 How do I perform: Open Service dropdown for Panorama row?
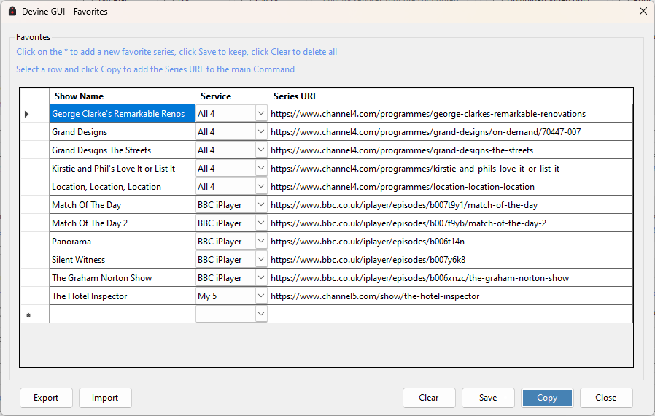tap(261, 242)
